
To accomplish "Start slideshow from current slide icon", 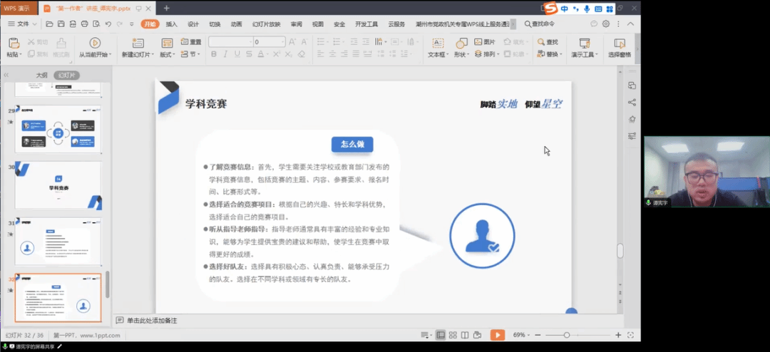I will [x=95, y=43].
